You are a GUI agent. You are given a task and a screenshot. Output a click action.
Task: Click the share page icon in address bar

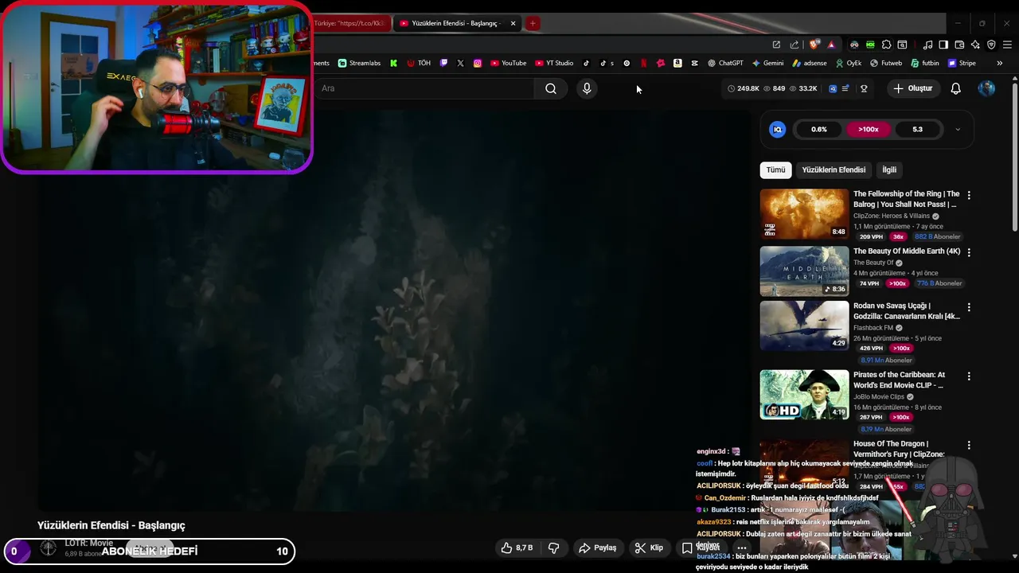click(795, 45)
